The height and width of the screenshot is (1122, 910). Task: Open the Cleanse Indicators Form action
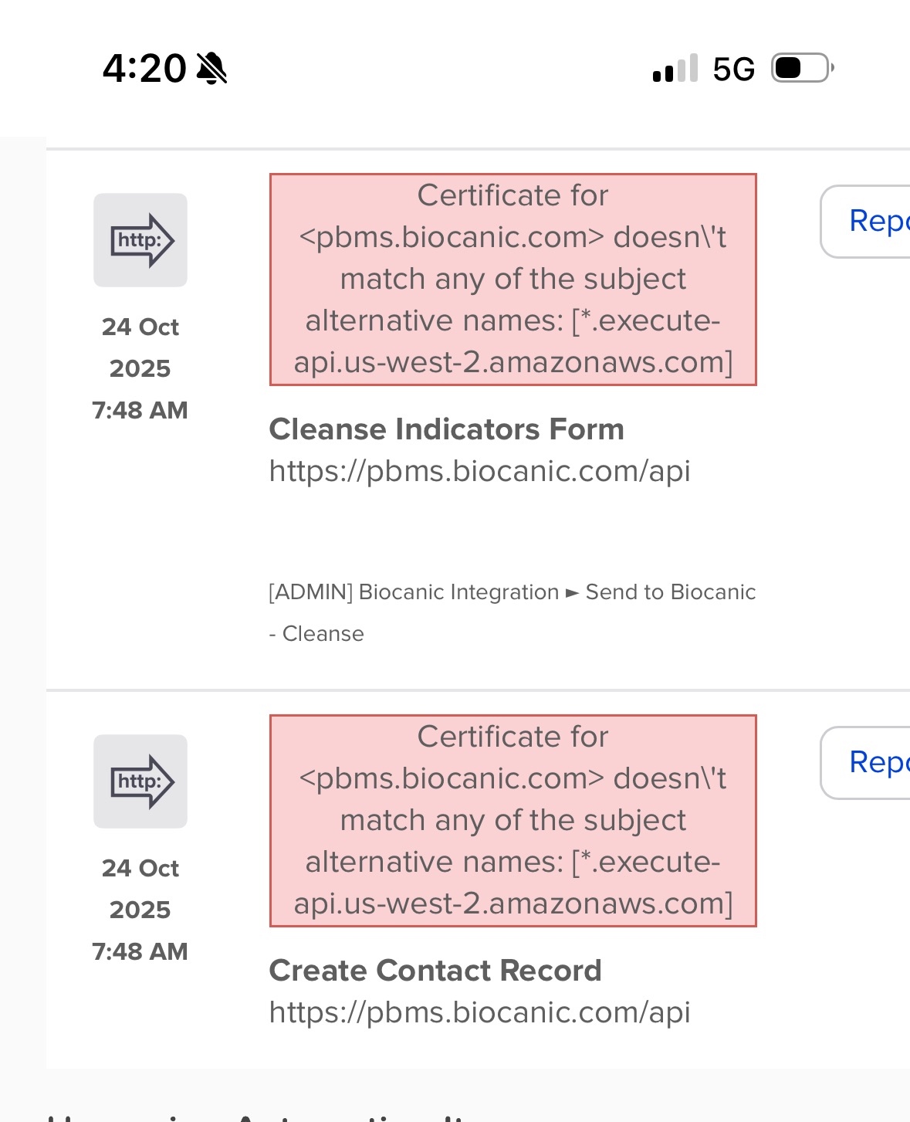pyautogui.click(x=446, y=429)
